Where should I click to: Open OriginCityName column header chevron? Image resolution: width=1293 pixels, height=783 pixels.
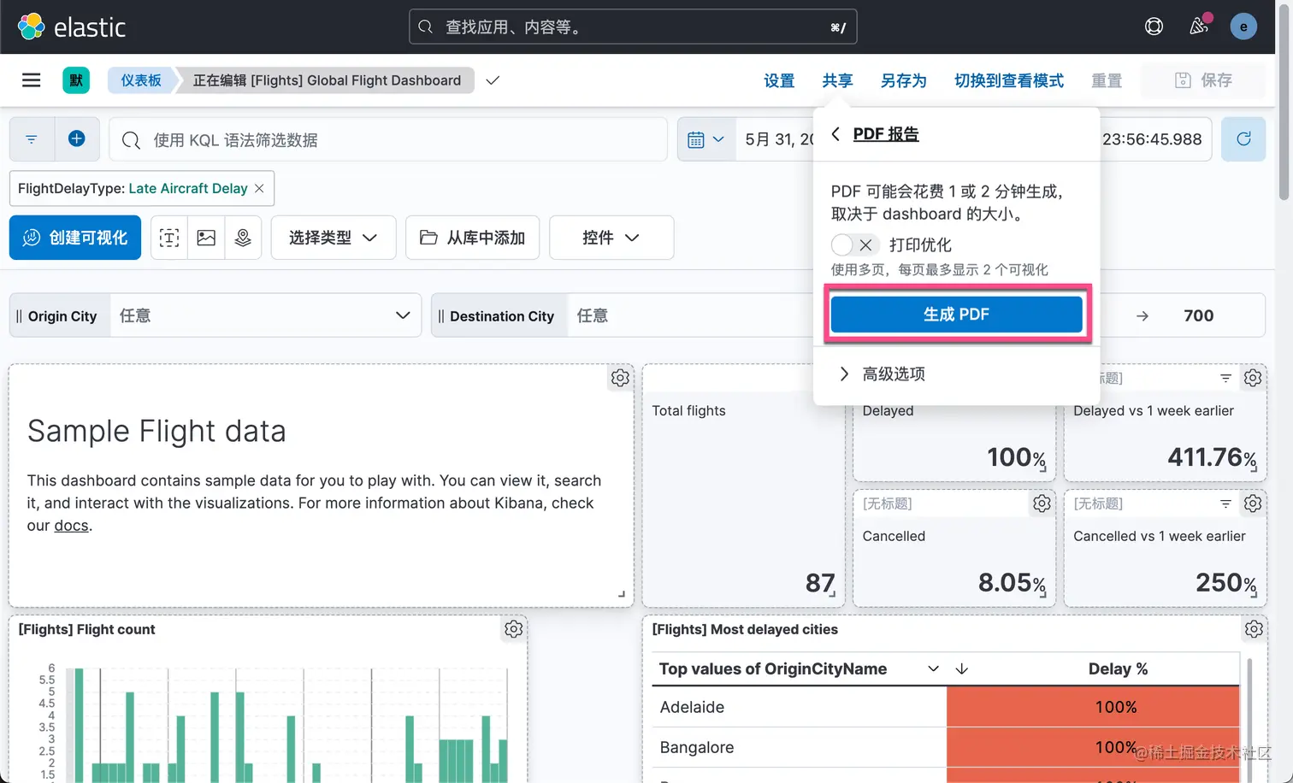933,668
